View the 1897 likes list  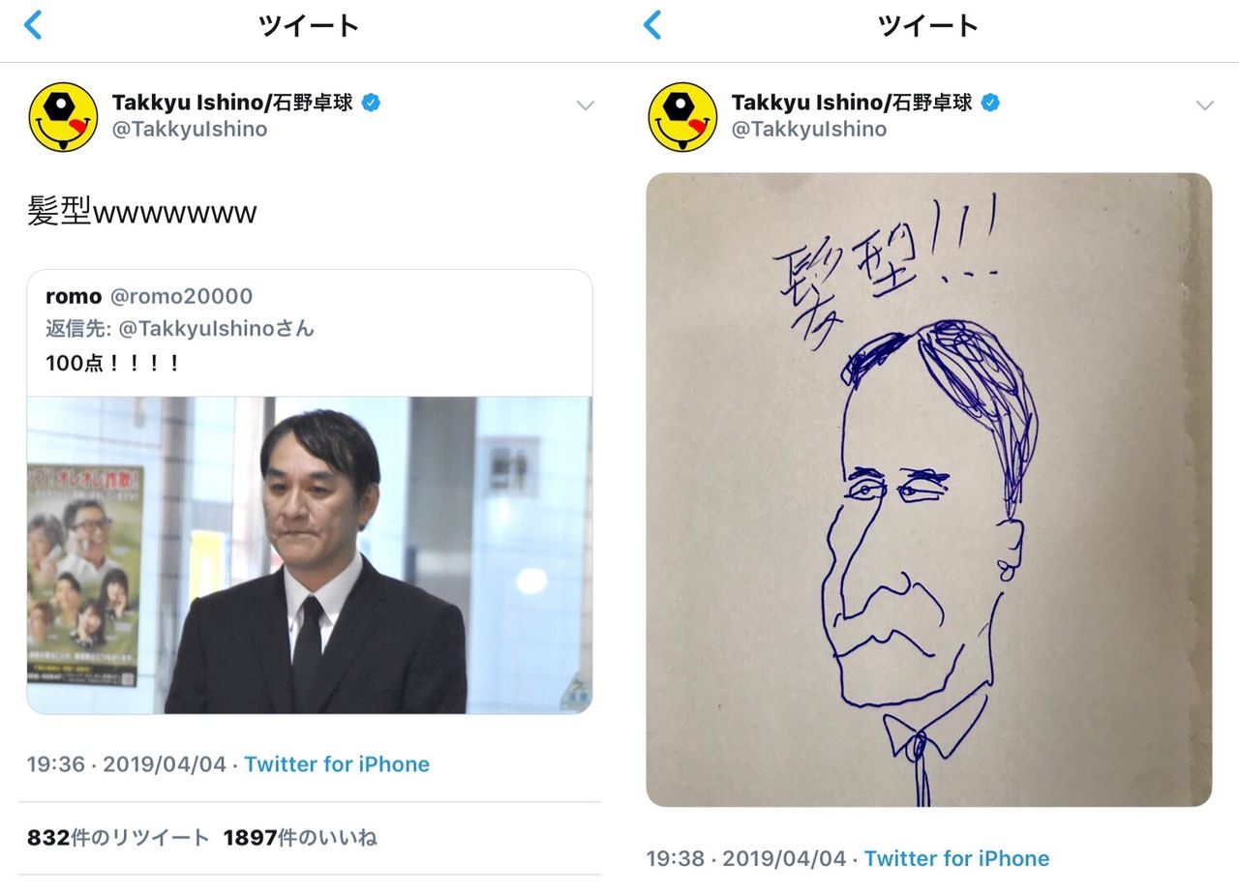[x=300, y=838]
